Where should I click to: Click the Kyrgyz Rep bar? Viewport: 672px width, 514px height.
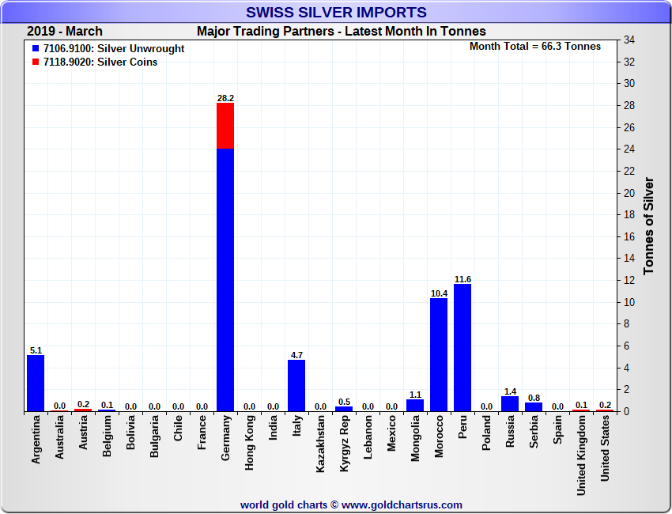coord(344,409)
